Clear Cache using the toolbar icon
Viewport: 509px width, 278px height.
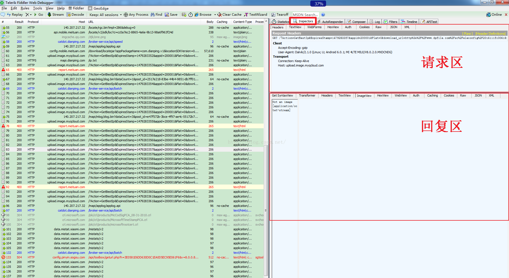pyautogui.click(x=229, y=15)
